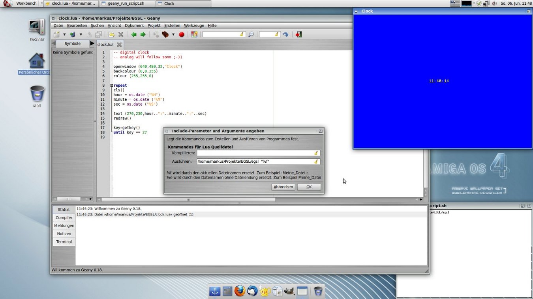Image resolution: width=533 pixels, height=299 pixels.
Task: Collapse the repeat code fold marker
Action: click(111, 85)
